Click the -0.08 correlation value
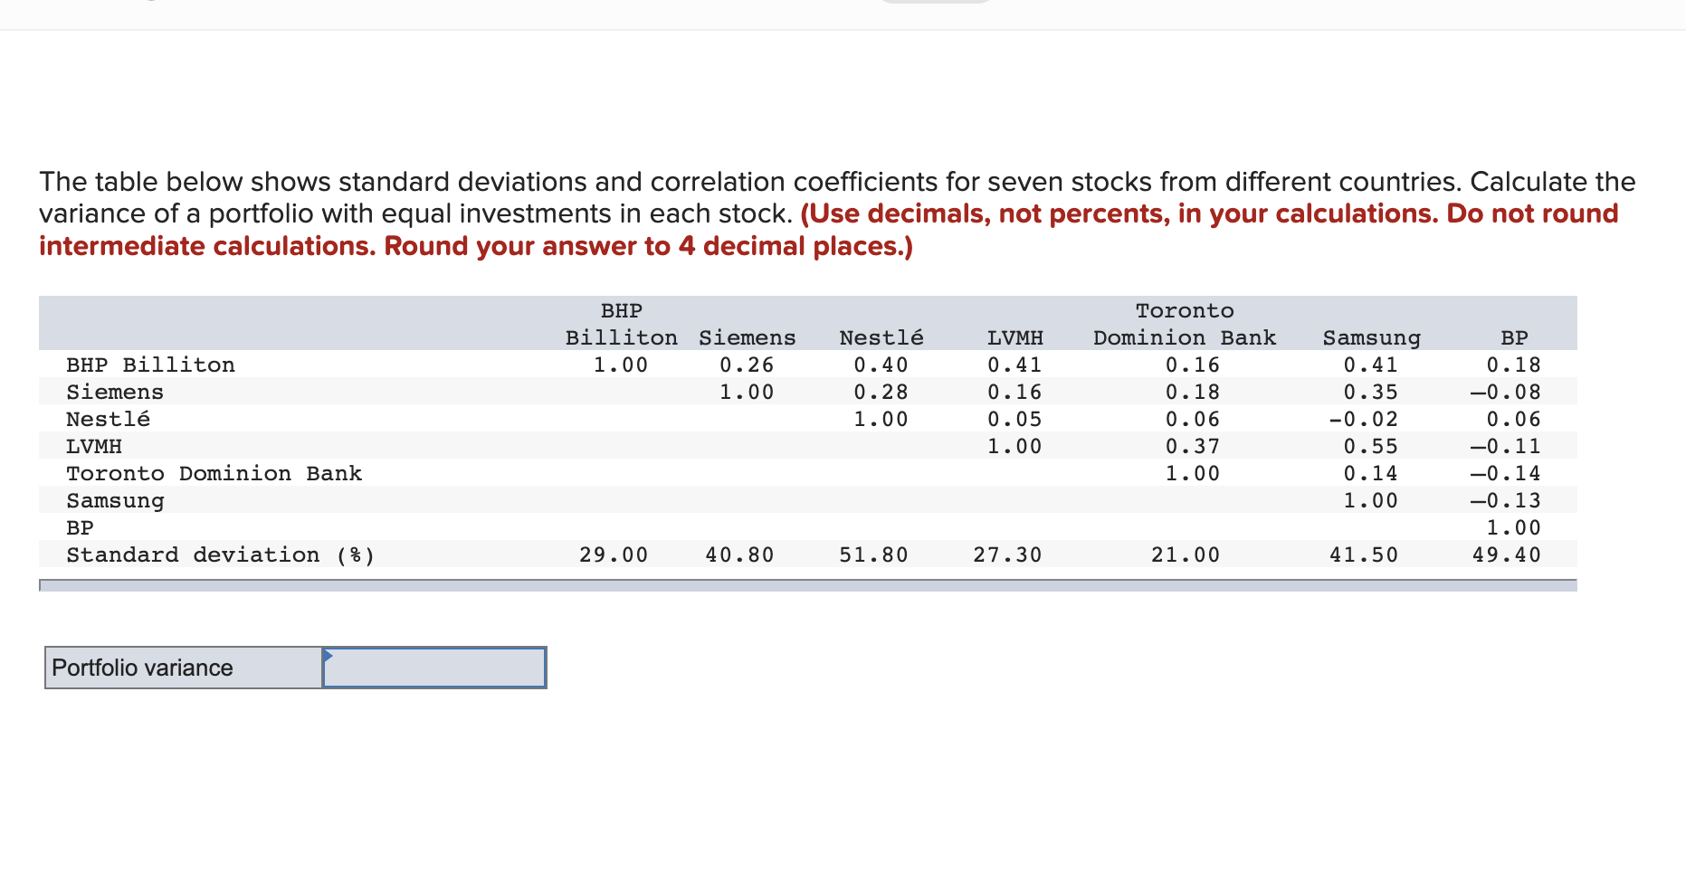Image resolution: width=1686 pixels, height=872 pixels. click(x=1505, y=392)
